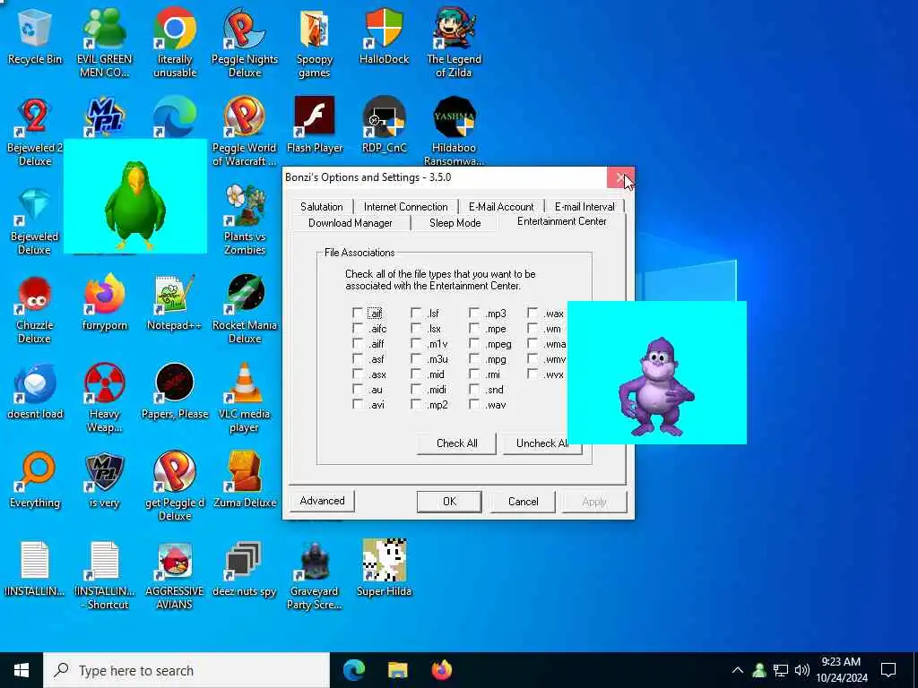Screen dimensions: 918x688
Task: Switch to the E-Mail Account tab
Action: pyautogui.click(x=501, y=207)
